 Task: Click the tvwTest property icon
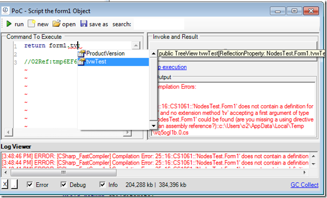(82, 62)
